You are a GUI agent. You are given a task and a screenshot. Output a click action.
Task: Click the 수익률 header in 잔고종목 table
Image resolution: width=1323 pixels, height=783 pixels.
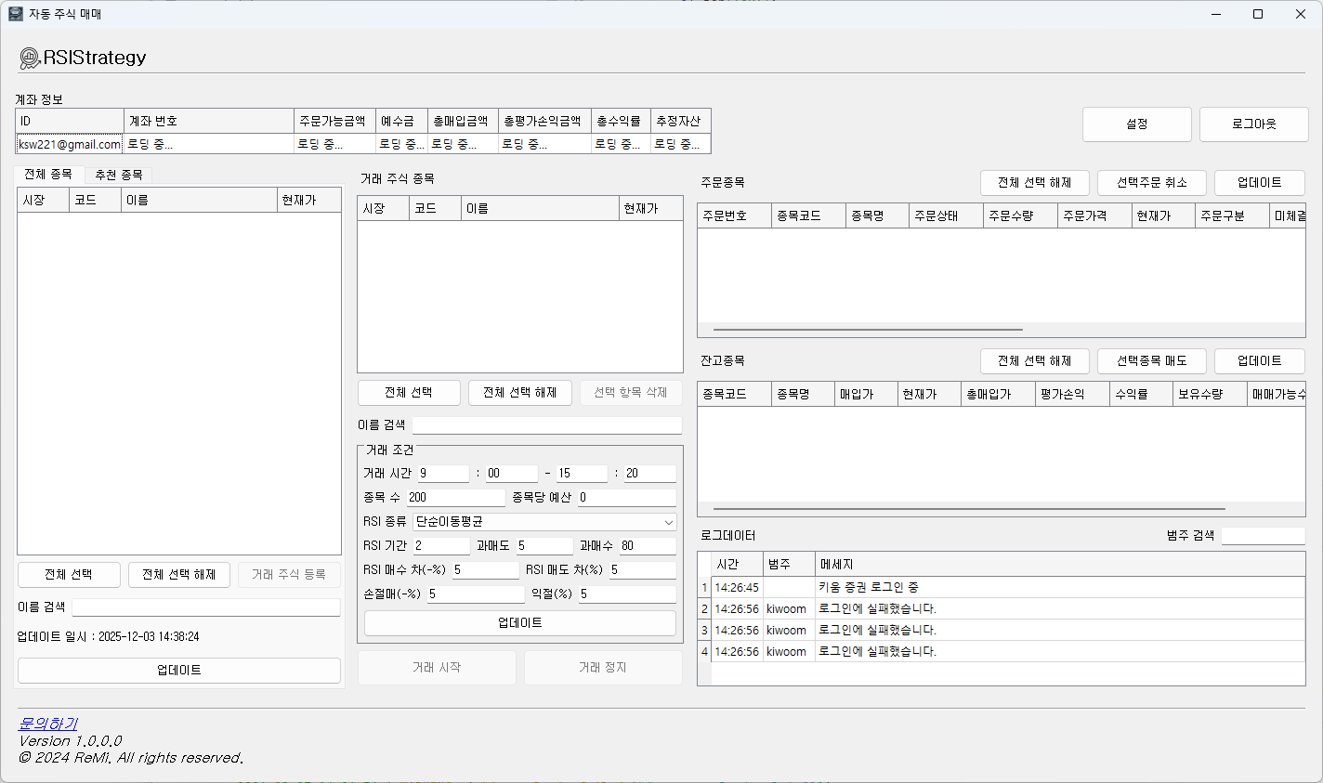point(1140,395)
